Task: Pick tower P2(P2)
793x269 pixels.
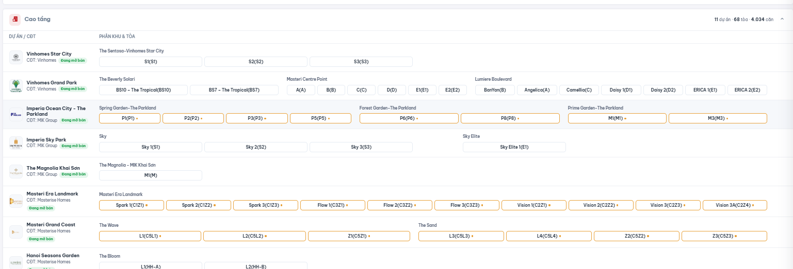Action: point(193,118)
